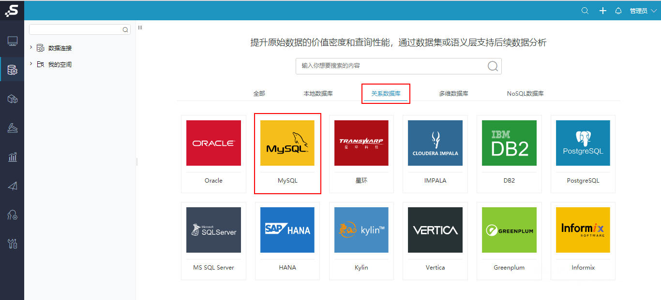Select the MS SQL Server logo tile

pyautogui.click(x=213, y=230)
